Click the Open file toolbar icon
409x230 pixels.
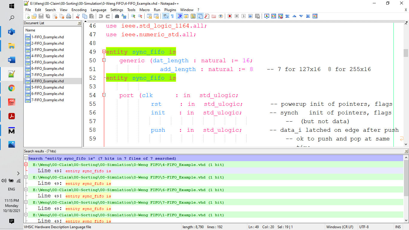(x=34, y=16)
